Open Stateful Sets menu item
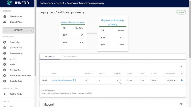 click(x=16, y=81)
